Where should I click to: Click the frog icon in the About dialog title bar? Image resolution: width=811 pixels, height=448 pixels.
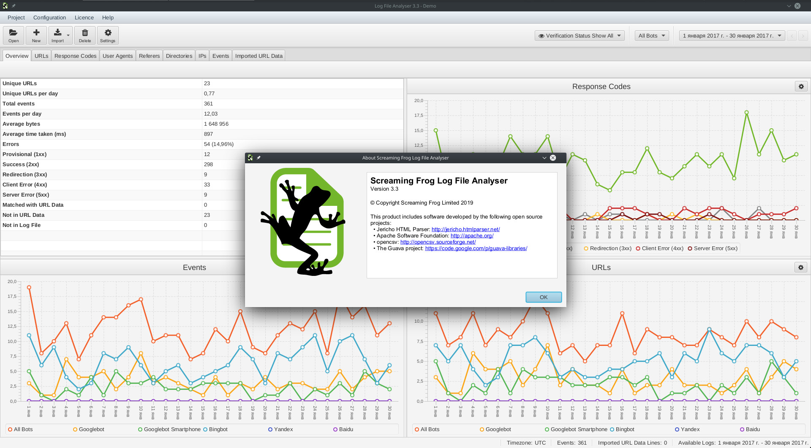coord(250,158)
